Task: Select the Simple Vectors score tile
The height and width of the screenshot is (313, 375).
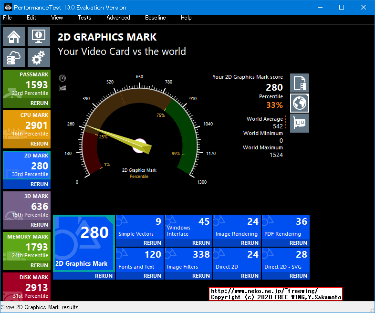Action: 140,227
